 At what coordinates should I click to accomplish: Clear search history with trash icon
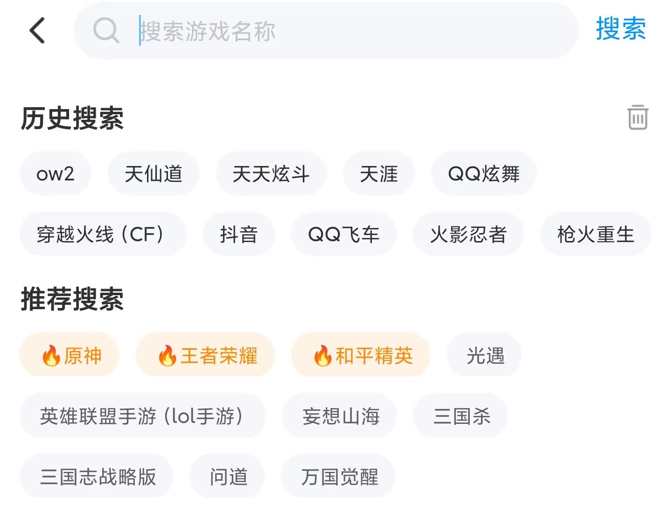(x=637, y=117)
